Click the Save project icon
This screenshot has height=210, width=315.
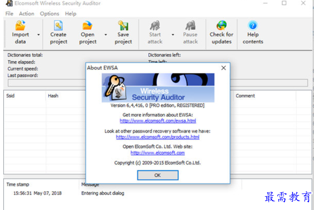(x=123, y=26)
